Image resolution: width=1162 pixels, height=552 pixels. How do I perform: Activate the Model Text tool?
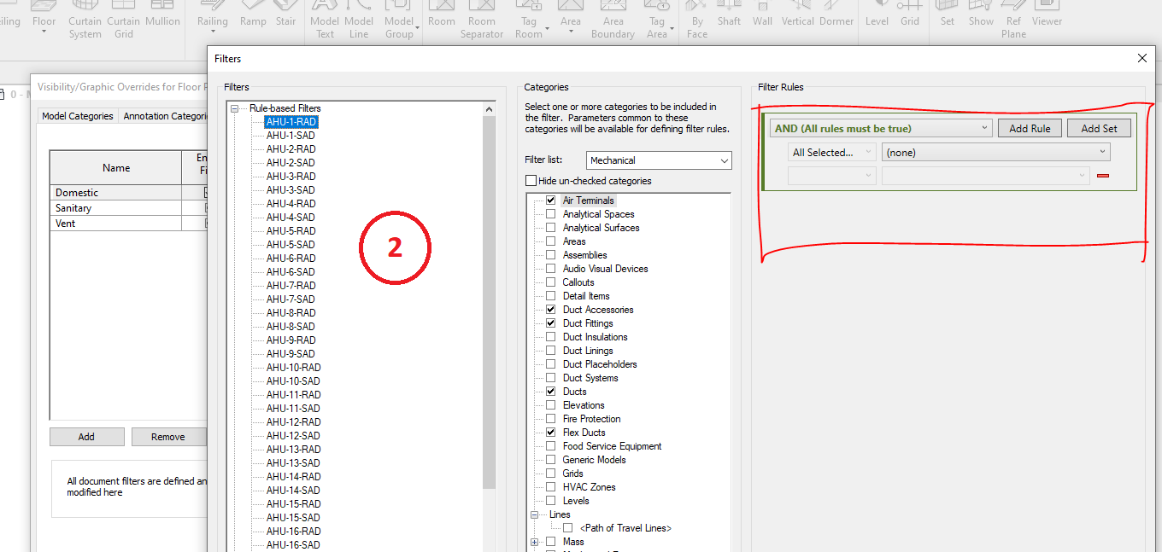[x=324, y=19]
